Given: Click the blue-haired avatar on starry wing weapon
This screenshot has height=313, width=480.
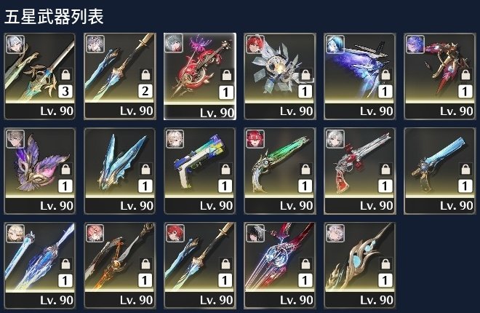Looking at the screenshot, I should point(335,44).
